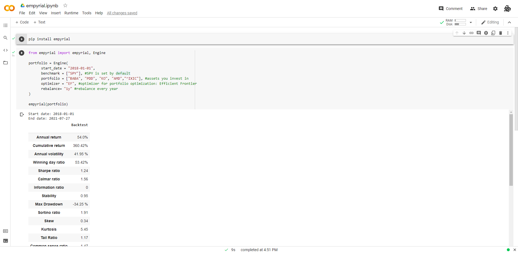The height and width of the screenshot is (253, 518).
Task: Click the 'empyrial(portfolio)' code line
Action: [x=48, y=104]
